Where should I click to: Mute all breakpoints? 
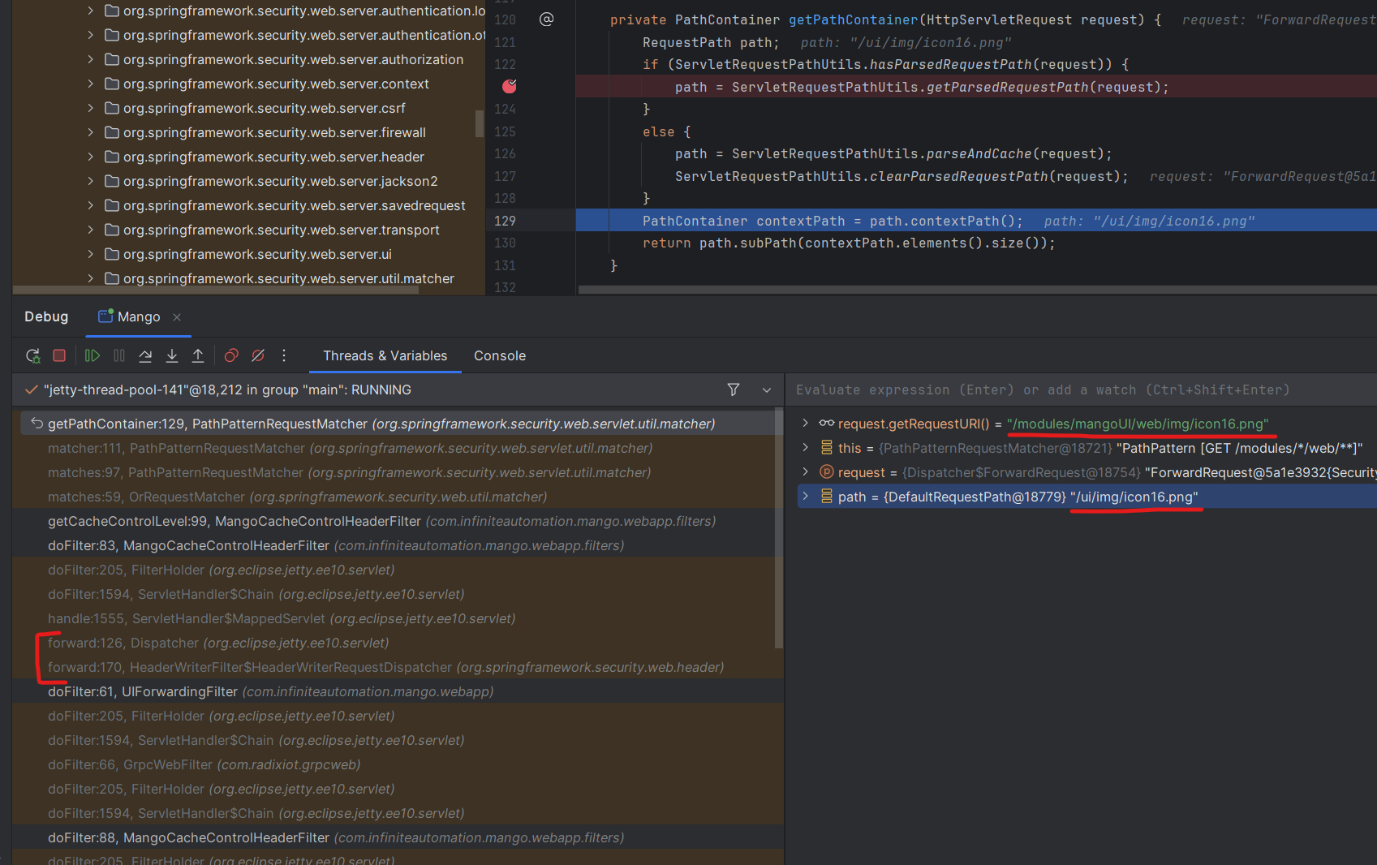pos(258,355)
